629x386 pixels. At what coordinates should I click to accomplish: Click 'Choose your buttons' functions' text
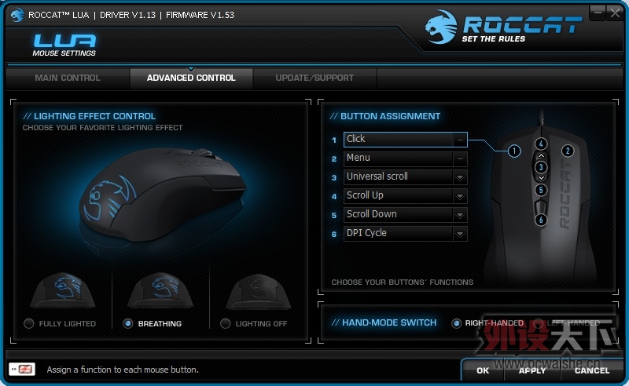[403, 282]
